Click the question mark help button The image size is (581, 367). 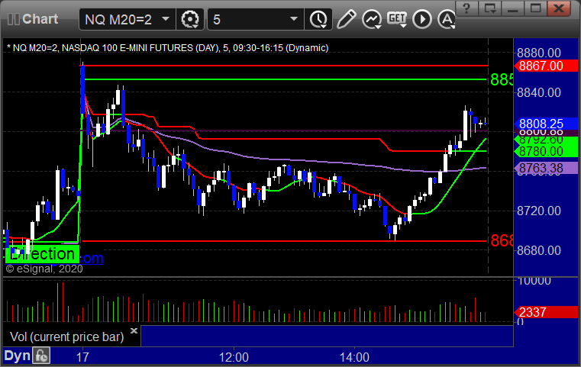[466, 8]
